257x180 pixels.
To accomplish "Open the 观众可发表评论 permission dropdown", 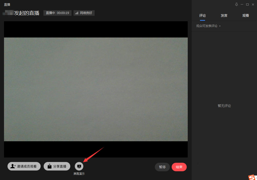I will [x=207, y=26].
